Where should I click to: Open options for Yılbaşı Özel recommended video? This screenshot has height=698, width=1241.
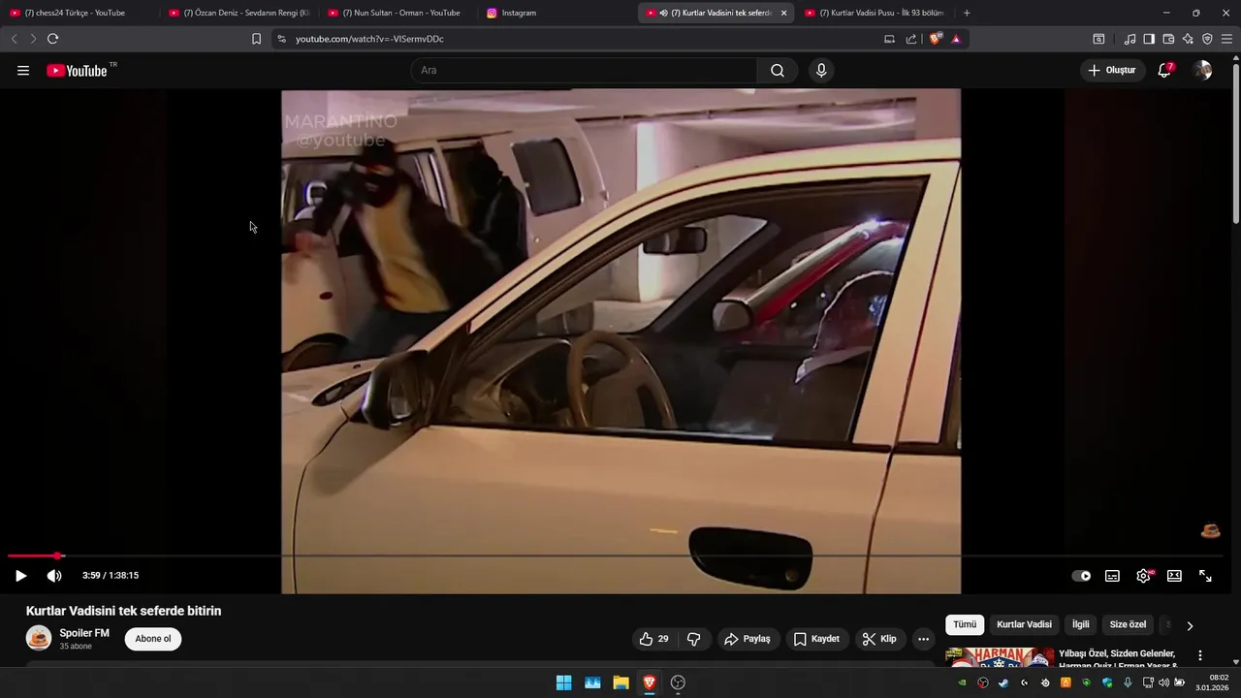1200,655
